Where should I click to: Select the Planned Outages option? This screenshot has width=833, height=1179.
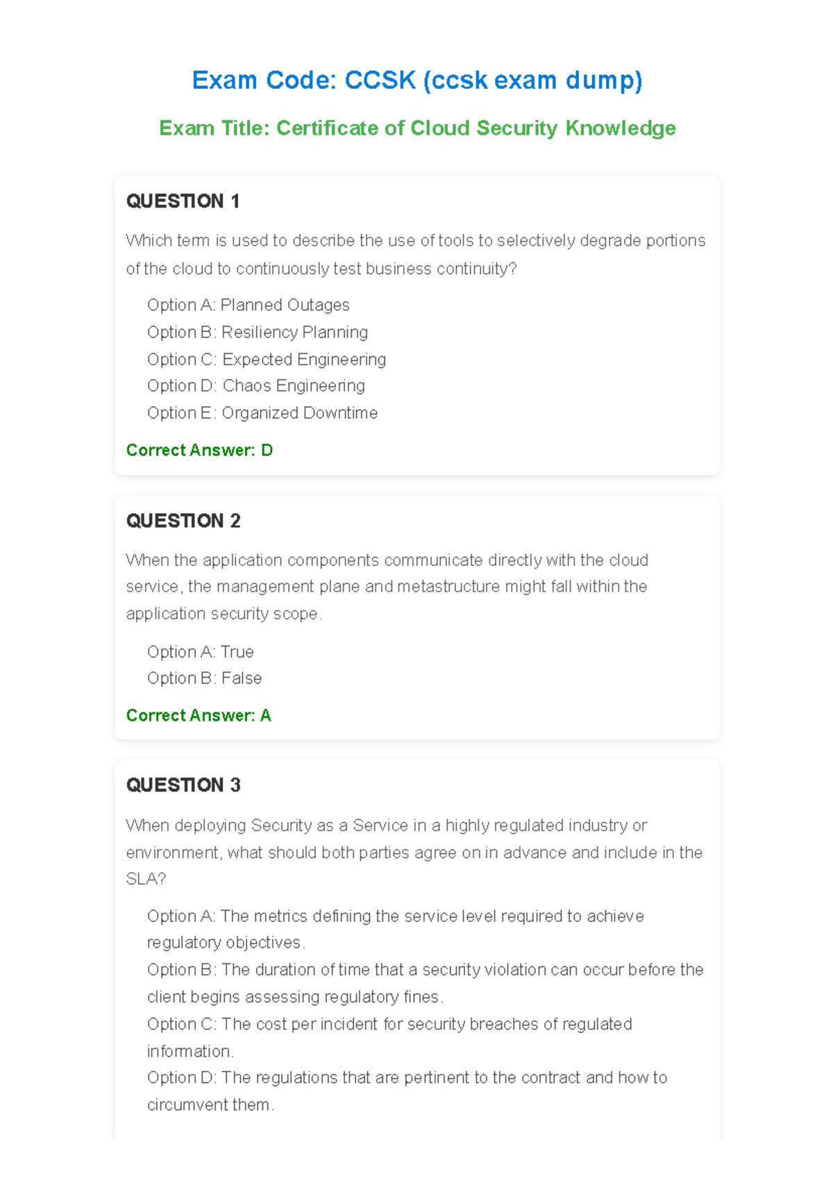(x=248, y=306)
